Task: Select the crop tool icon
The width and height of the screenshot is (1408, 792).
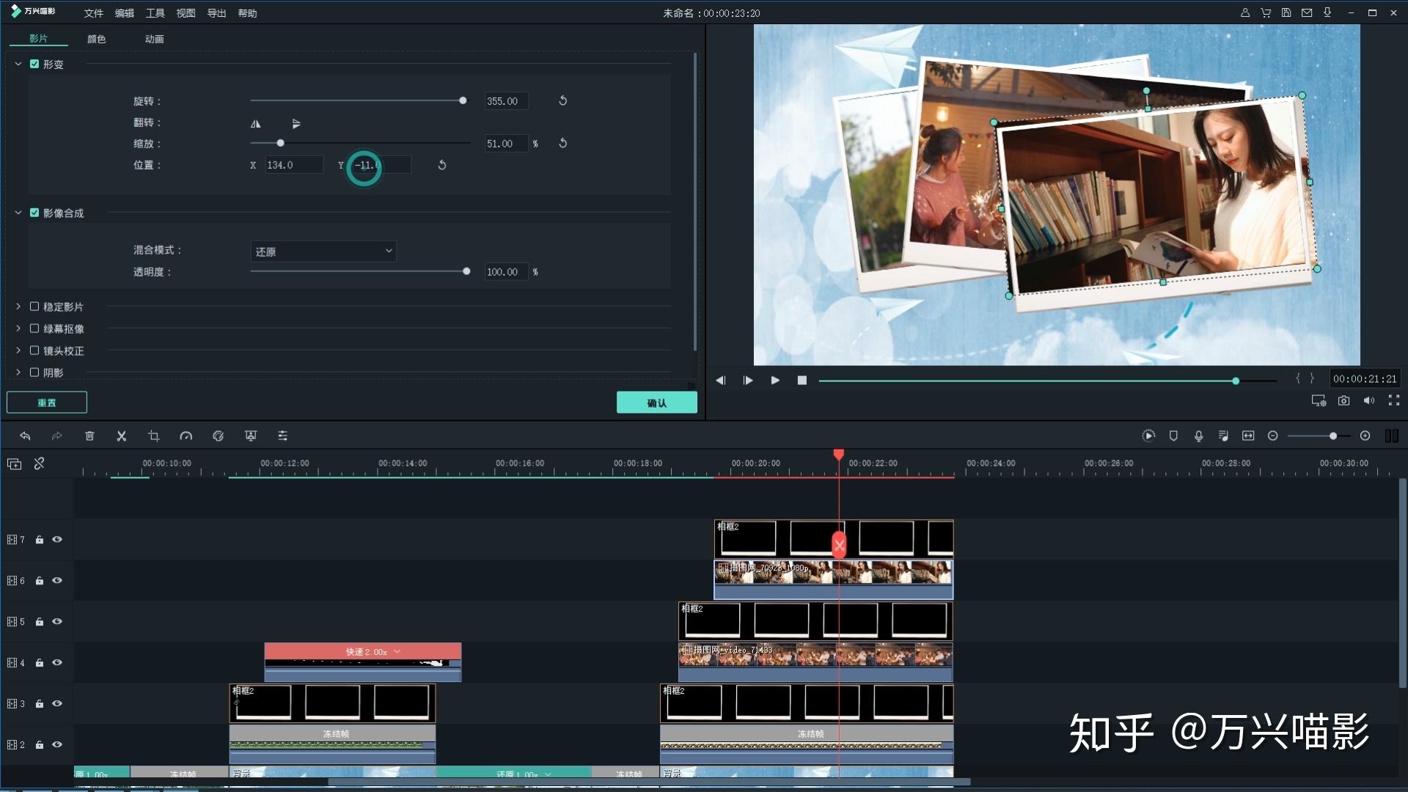Action: click(154, 436)
